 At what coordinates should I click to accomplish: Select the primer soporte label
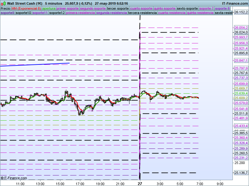point(68,8)
